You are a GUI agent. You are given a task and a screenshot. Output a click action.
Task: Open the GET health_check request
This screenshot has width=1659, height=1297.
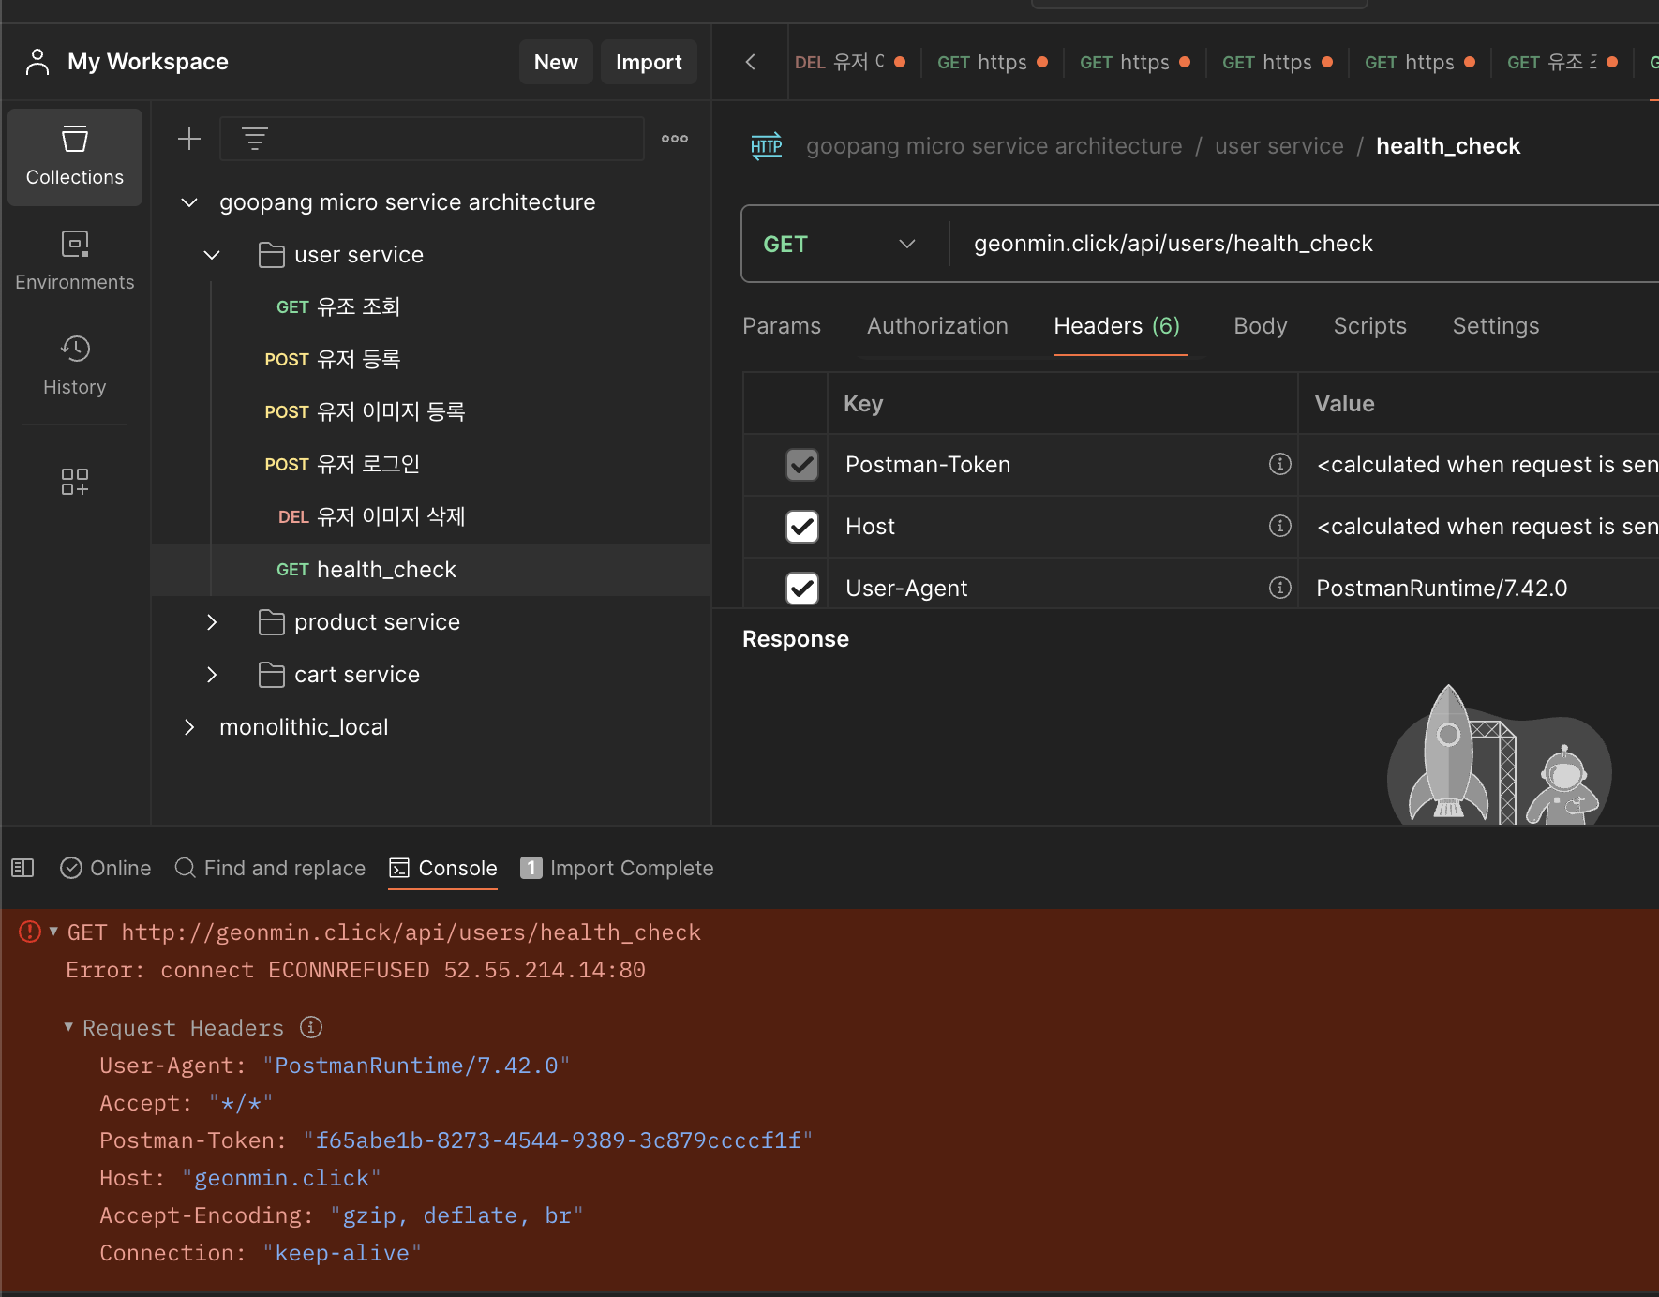point(431,570)
